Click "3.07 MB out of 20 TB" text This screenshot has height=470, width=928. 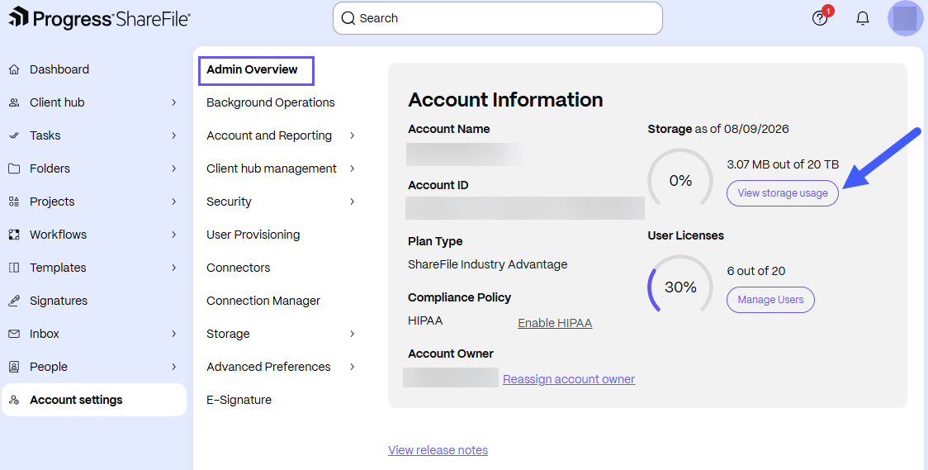[x=783, y=164]
